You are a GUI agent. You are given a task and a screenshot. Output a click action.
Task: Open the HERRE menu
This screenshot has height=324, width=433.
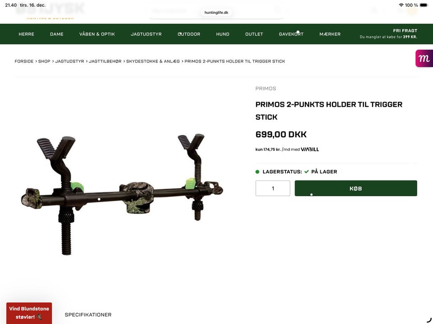(x=26, y=34)
